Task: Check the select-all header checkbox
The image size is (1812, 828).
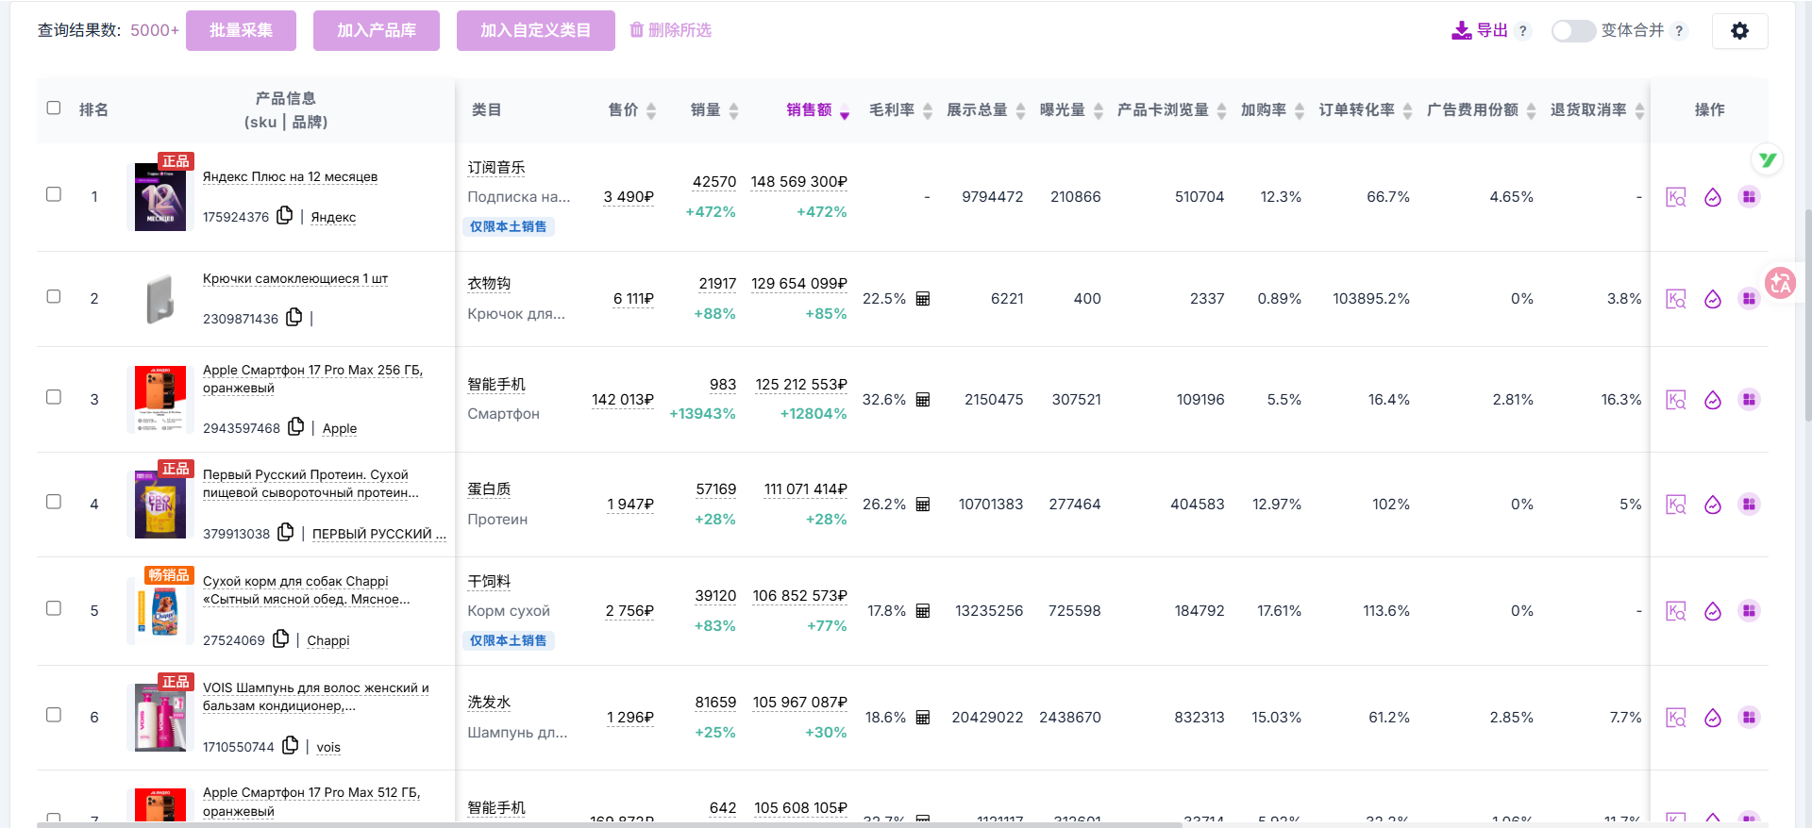Action: click(x=54, y=108)
